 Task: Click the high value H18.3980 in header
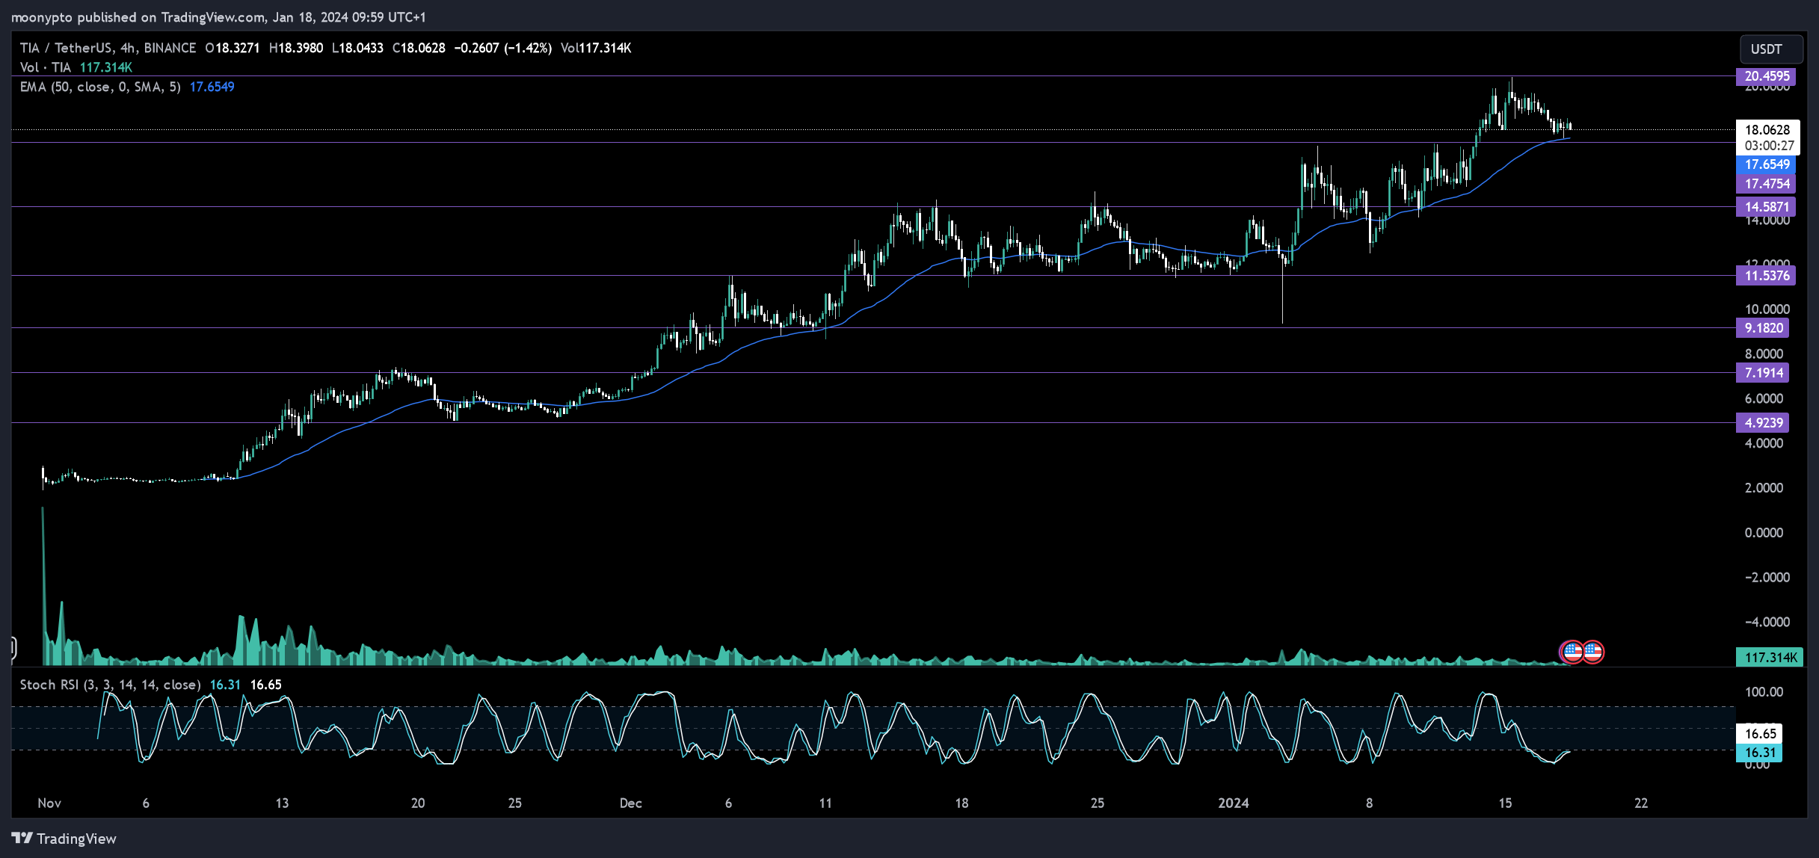[296, 48]
